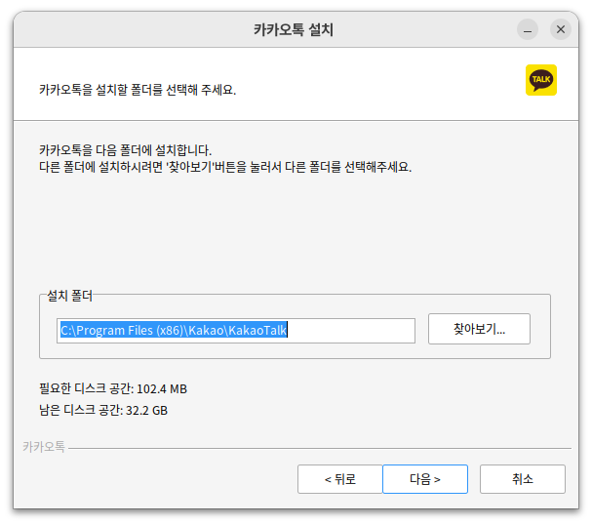The image size is (592, 525).
Task: Click the install folder path field
Action: click(x=236, y=331)
